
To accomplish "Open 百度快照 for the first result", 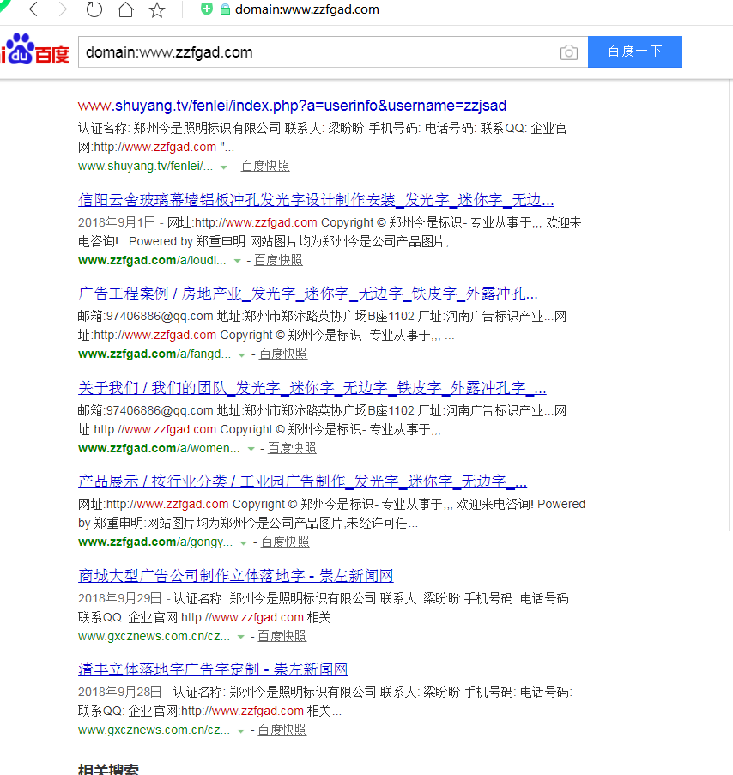I will [264, 166].
